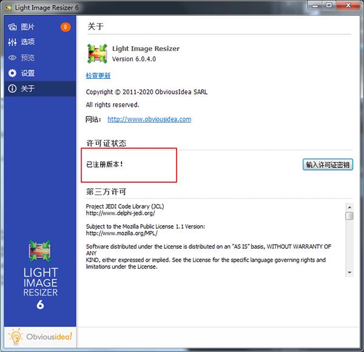The height and width of the screenshot is (352, 364).
Task: Click the 检查更新 check-for-updates link
Action: coord(98,75)
